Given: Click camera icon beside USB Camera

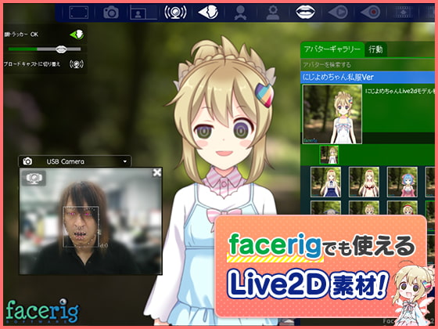Looking at the screenshot, I should tap(27, 161).
